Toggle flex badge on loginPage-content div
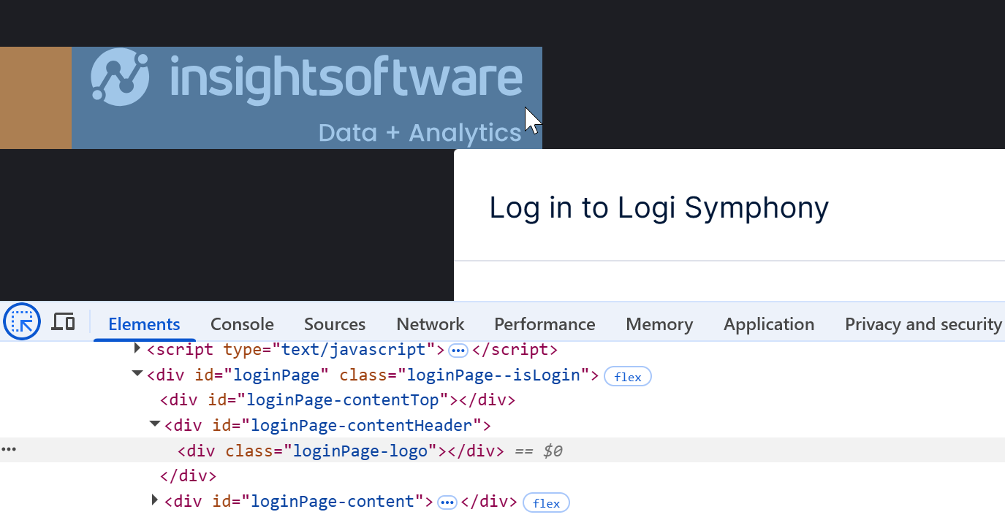The height and width of the screenshot is (520, 1005). pyautogui.click(x=546, y=502)
